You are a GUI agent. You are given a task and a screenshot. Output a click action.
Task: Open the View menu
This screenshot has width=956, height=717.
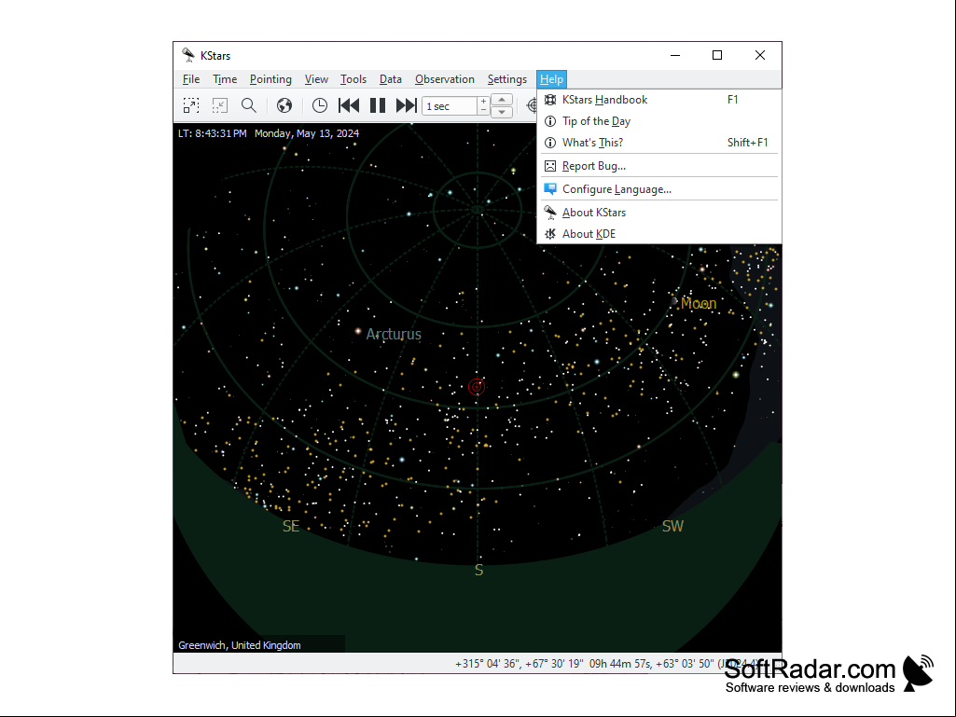click(x=316, y=79)
